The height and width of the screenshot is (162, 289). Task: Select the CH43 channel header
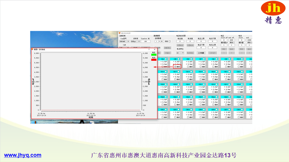click(x=200, y=97)
